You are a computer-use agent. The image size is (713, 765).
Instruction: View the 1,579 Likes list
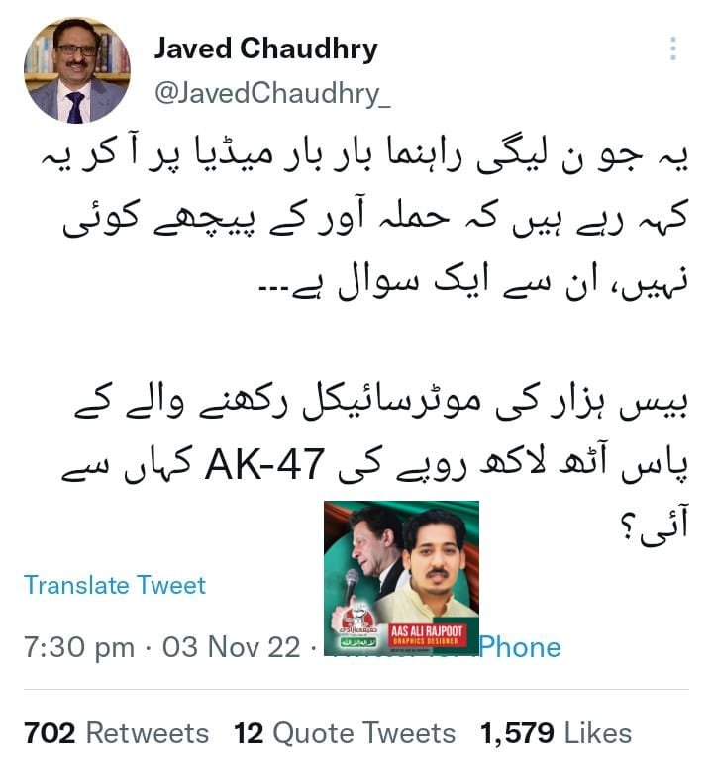tap(556, 732)
